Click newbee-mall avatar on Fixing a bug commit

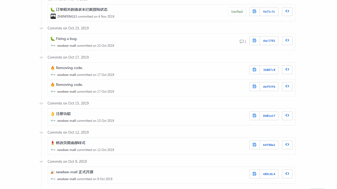[53, 46]
